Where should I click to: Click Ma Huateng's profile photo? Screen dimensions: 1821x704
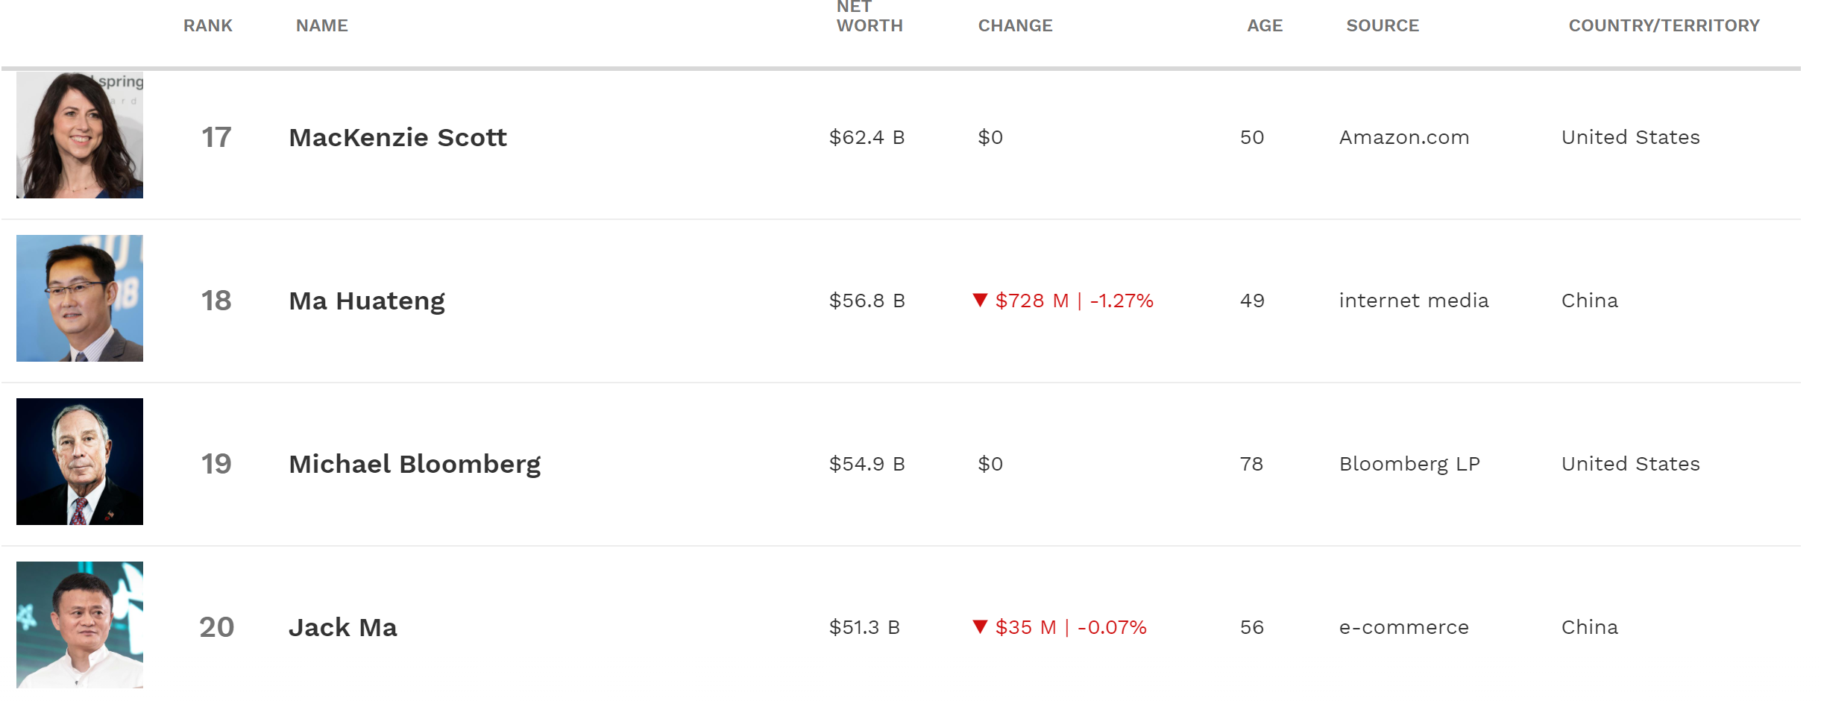(x=80, y=298)
